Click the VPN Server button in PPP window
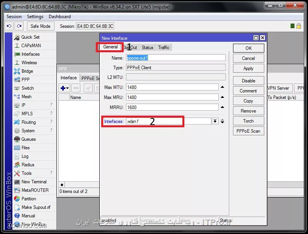Image resolution: width=308 pixels, height=234 pixels. tap(280, 88)
